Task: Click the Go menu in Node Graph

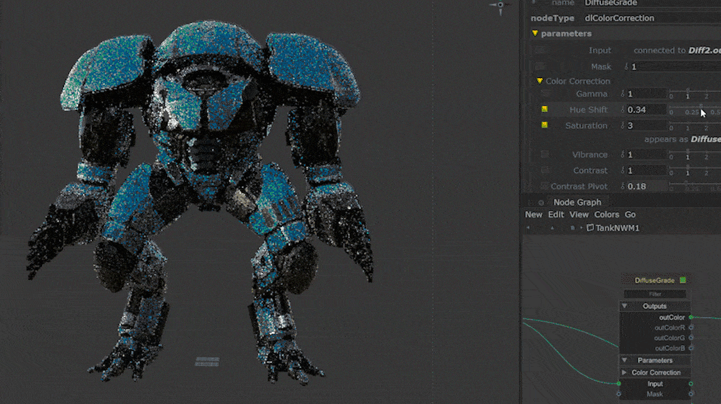Action: 630,215
